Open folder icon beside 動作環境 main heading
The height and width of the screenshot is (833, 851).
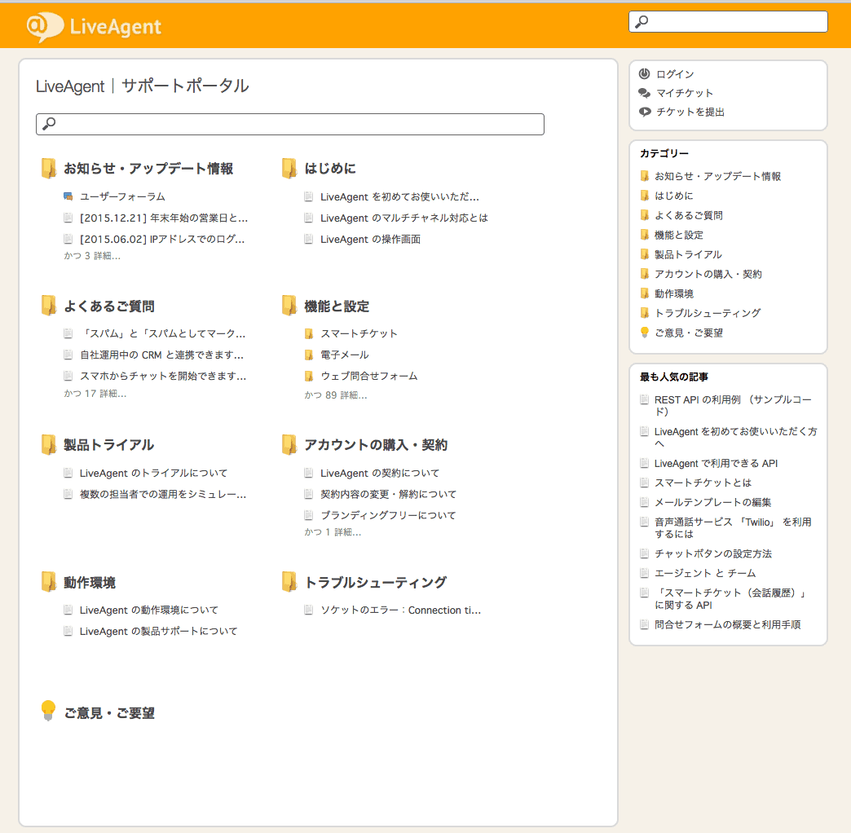[x=48, y=582]
